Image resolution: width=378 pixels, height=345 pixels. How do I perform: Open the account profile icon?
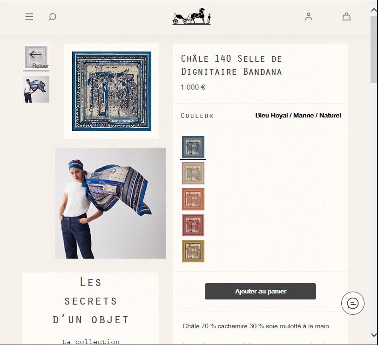309,17
